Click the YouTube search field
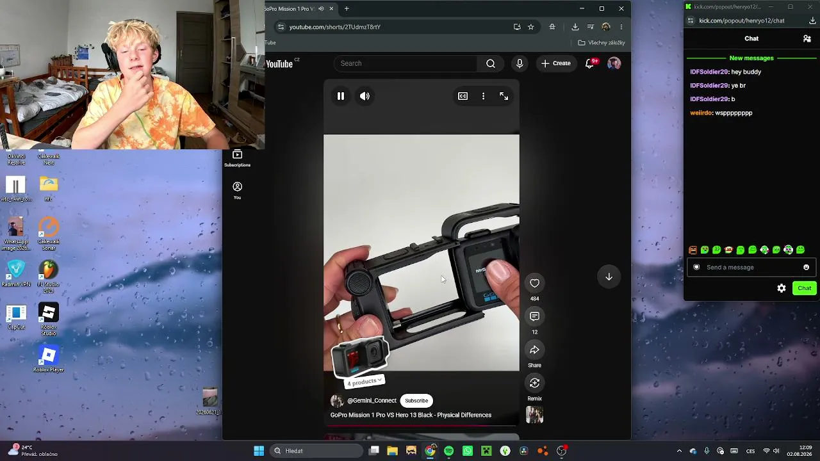Viewport: 820px width, 461px height. pyautogui.click(x=406, y=63)
